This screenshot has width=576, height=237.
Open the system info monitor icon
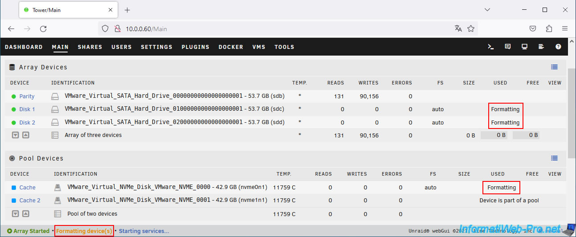pos(524,47)
